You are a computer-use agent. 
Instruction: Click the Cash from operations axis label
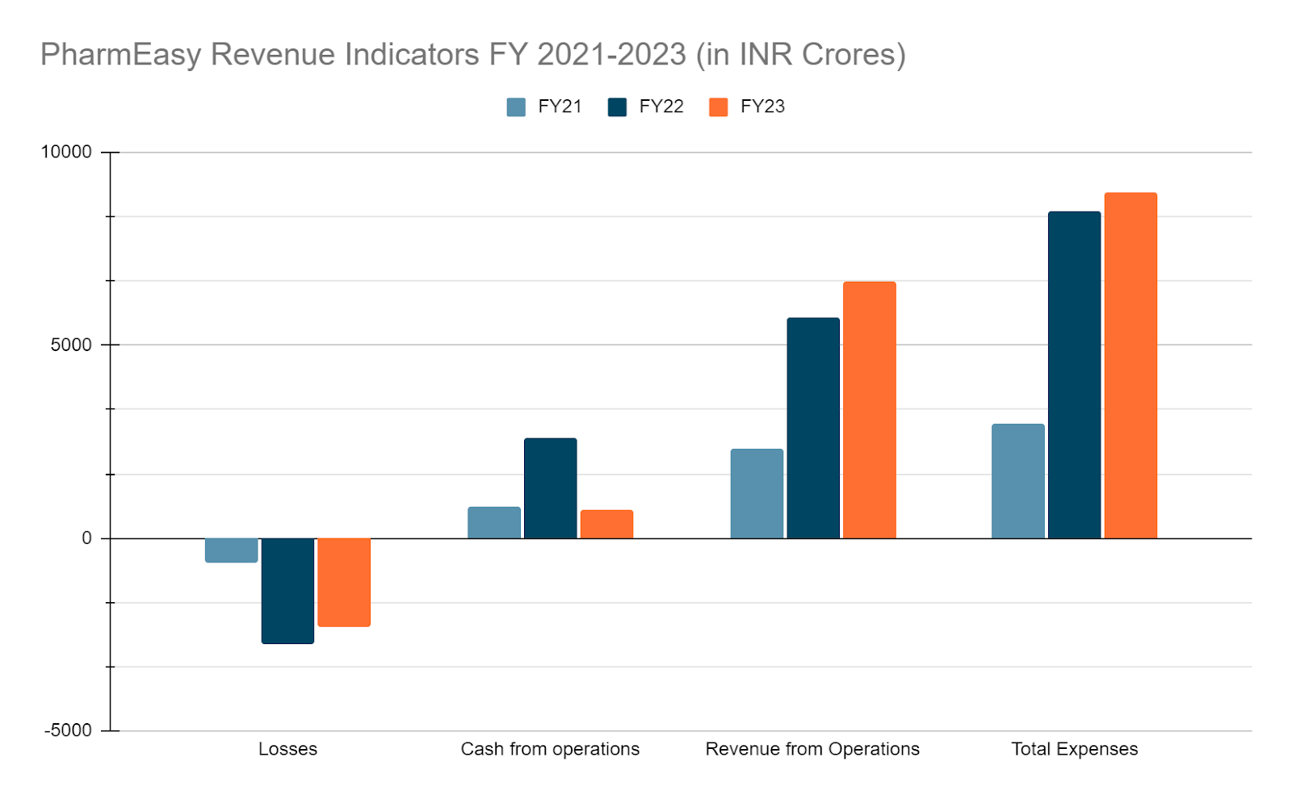(x=550, y=749)
